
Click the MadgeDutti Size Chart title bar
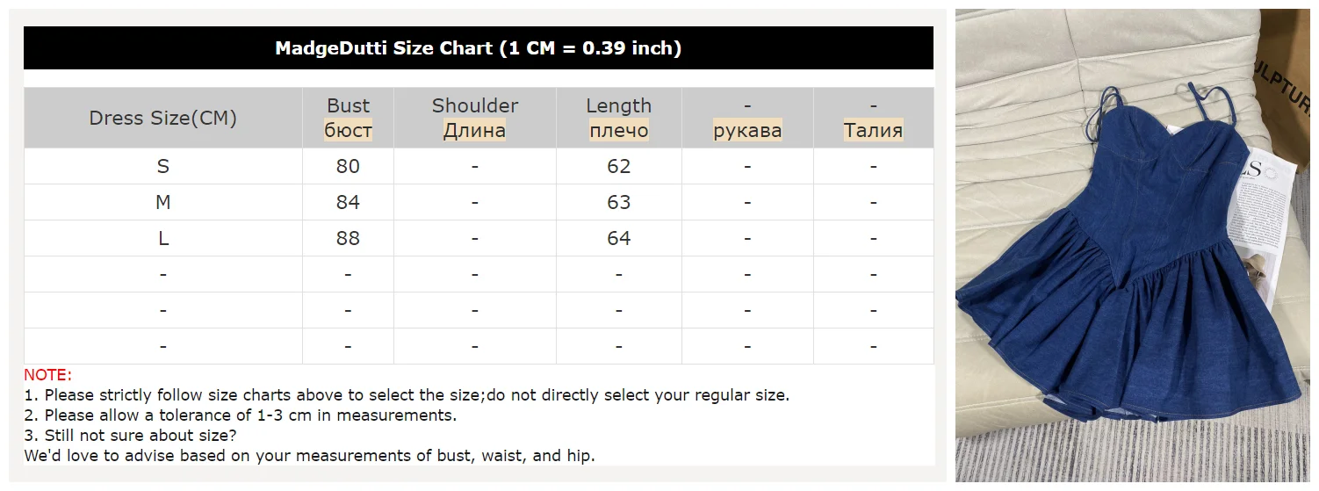[x=479, y=48]
